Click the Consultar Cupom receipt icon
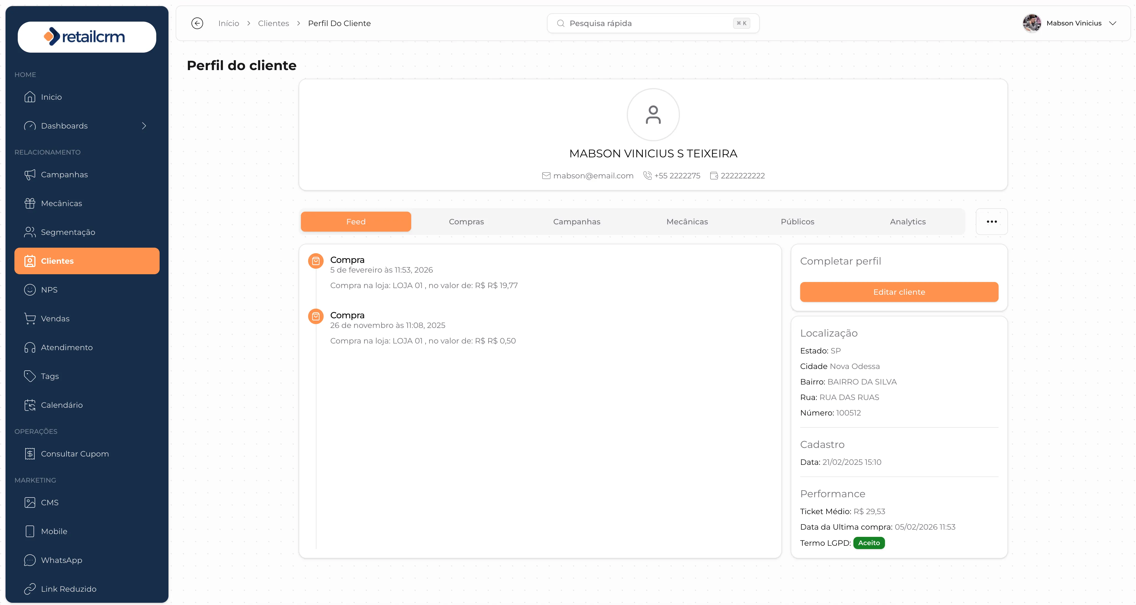 30,454
